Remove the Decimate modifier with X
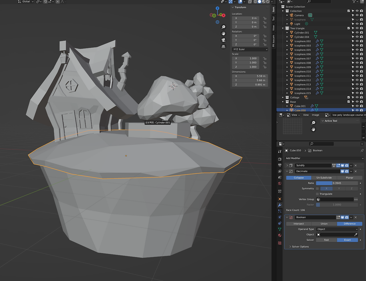The image size is (366, 281). coord(356,171)
